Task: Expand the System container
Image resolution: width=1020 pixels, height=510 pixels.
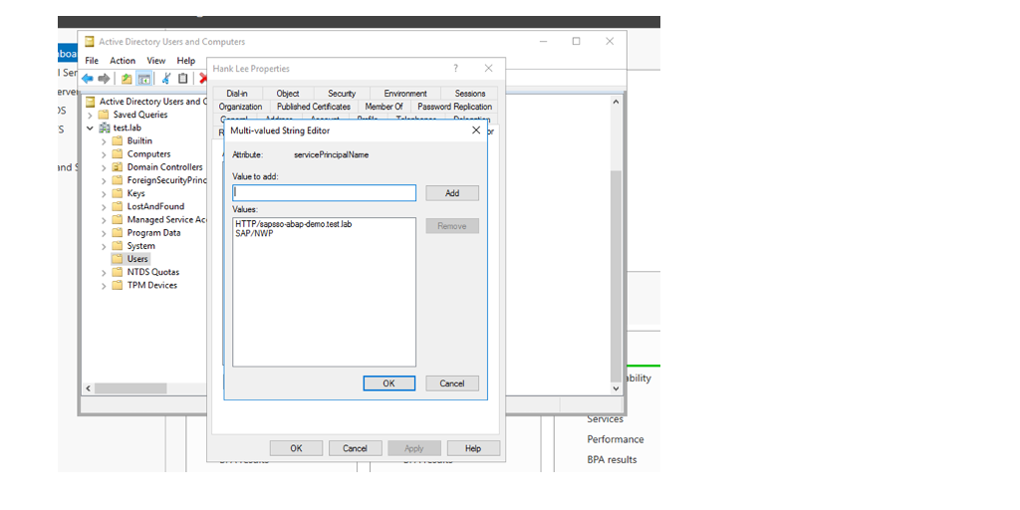Action: (x=104, y=246)
